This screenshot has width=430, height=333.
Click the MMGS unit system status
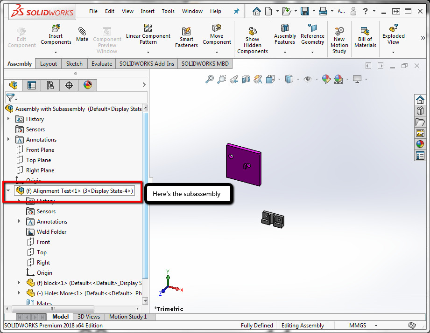(358, 326)
